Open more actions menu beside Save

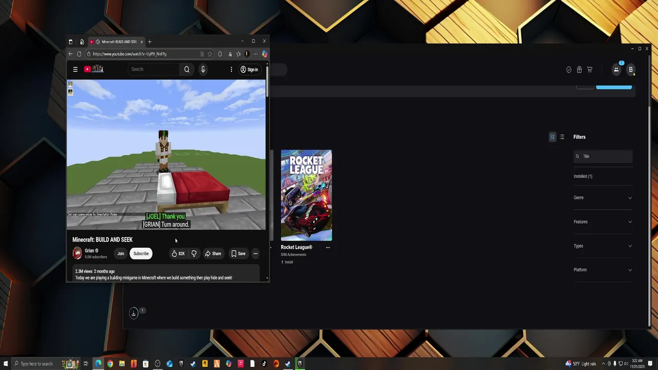[255, 253]
